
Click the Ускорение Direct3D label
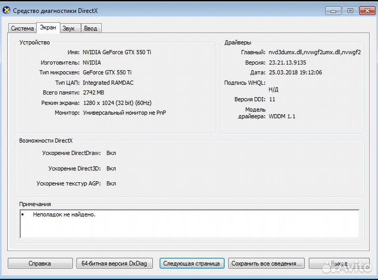pyautogui.click(x=75, y=169)
